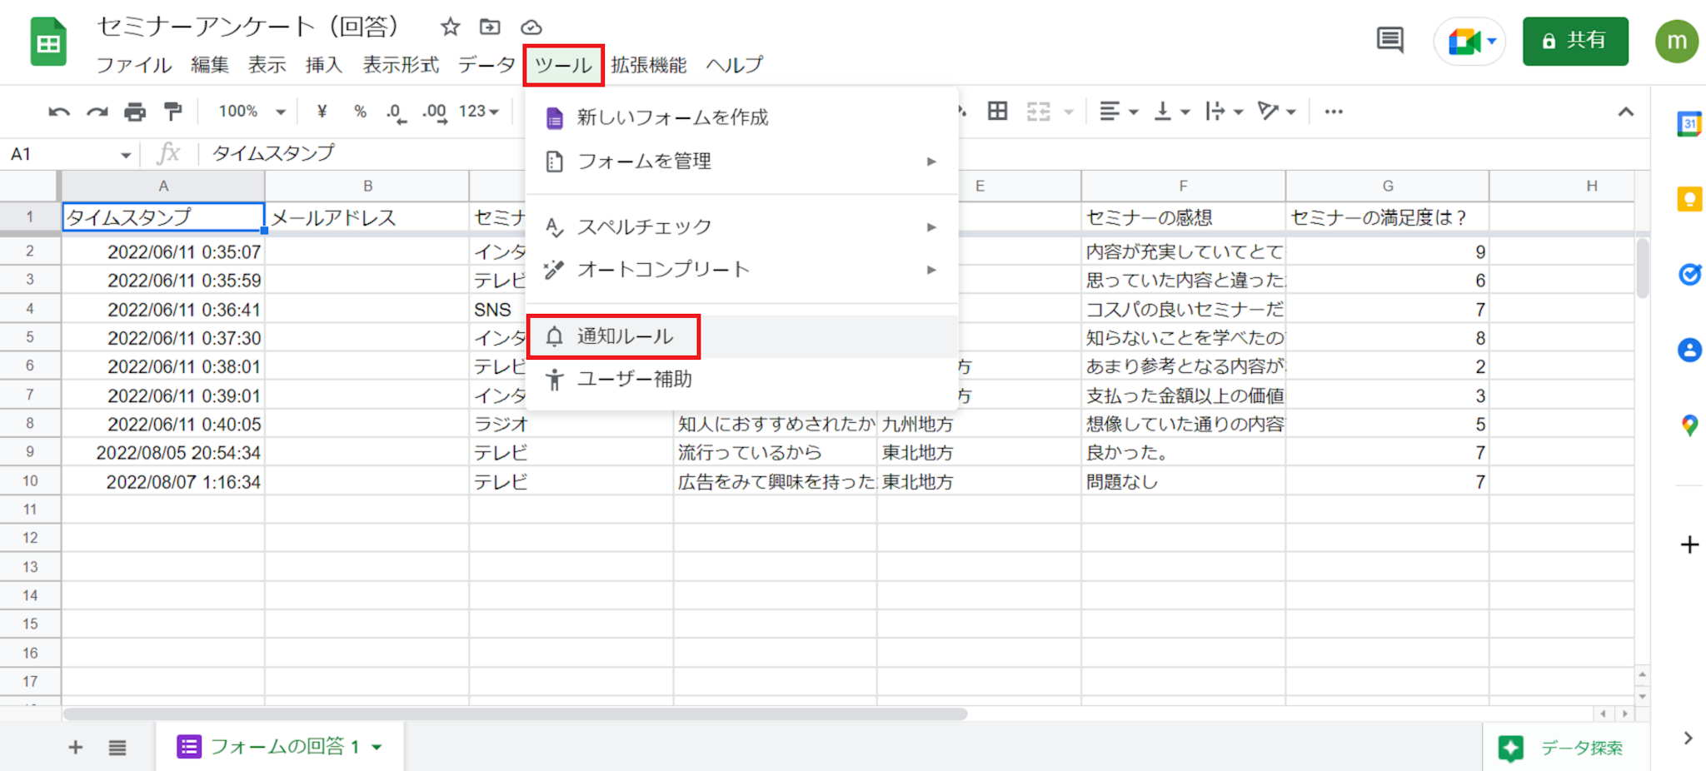The height and width of the screenshot is (771, 1706).
Task: Choose 新しいフォームを作成 menu entry
Action: (x=672, y=117)
